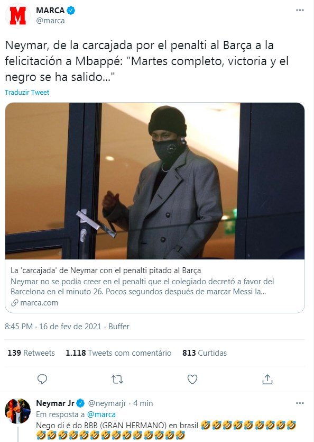
Task: Click the @marca handle under MARCA
Action: (x=50, y=21)
